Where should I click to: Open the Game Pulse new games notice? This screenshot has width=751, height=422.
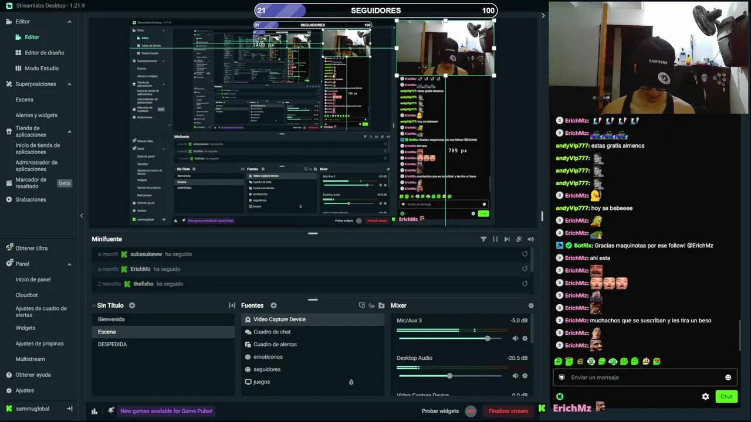pos(166,411)
